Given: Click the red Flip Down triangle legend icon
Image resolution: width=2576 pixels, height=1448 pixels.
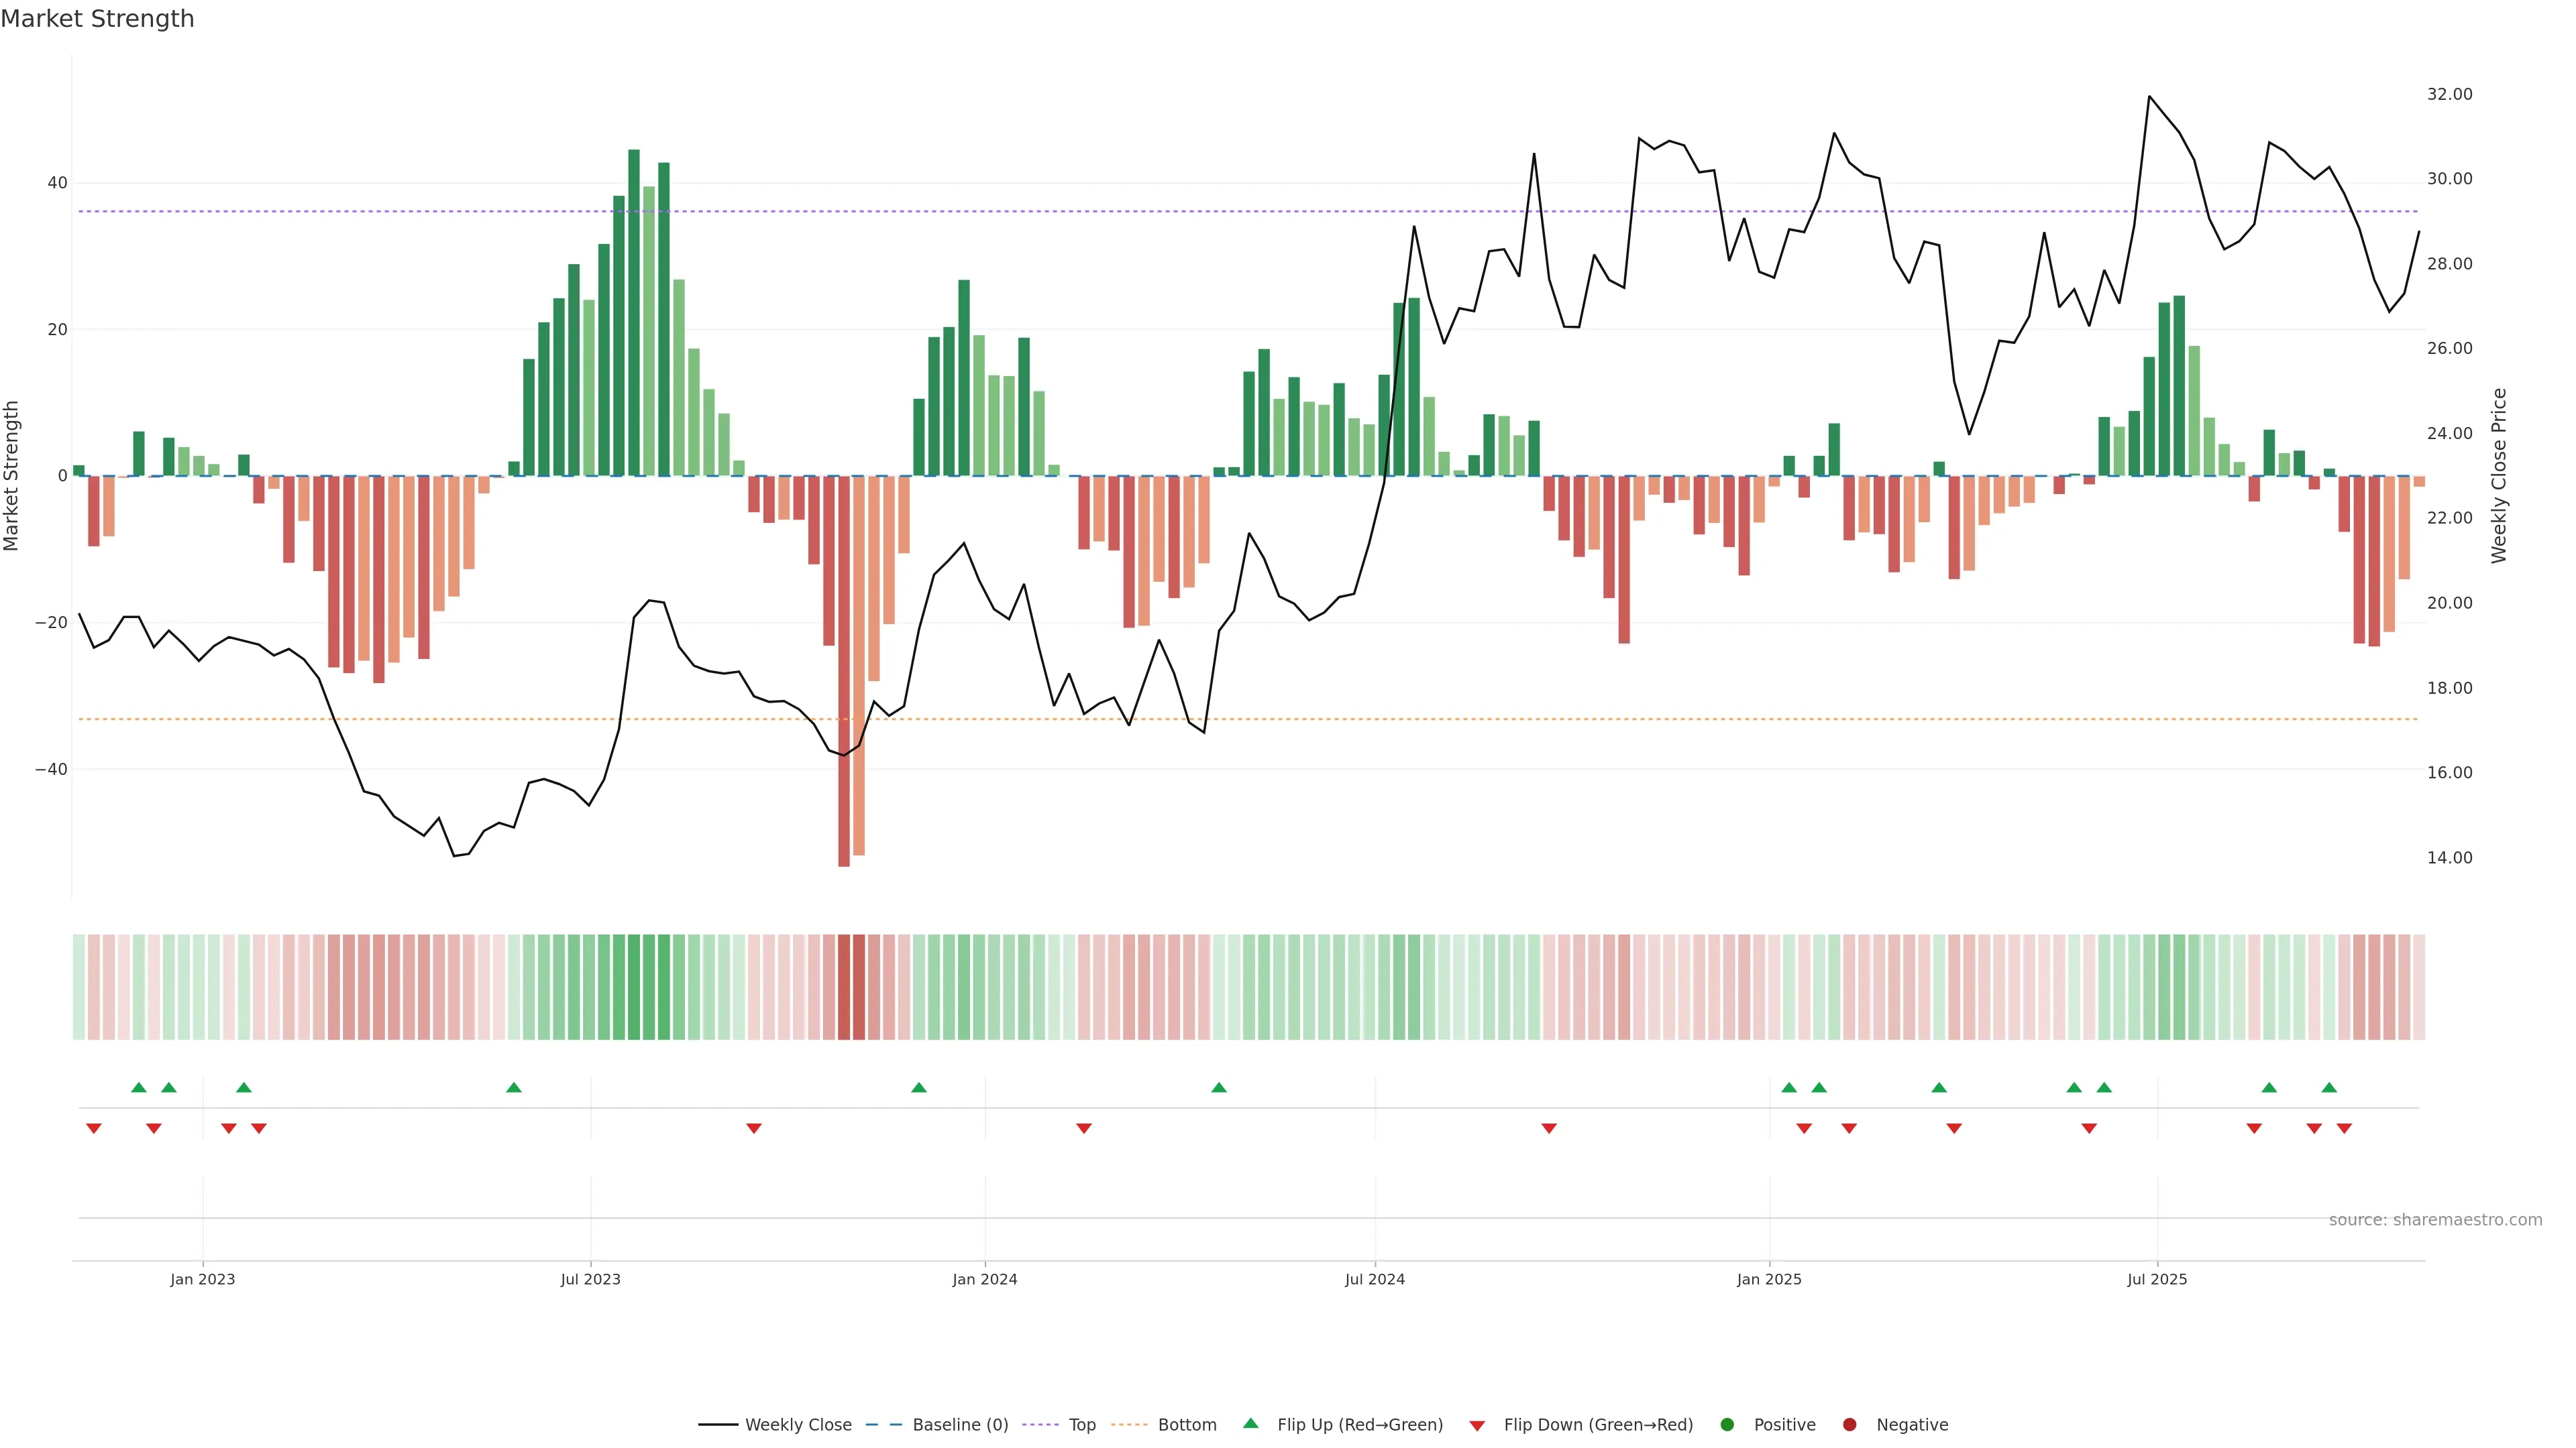Looking at the screenshot, I should click(1477, 1425).
